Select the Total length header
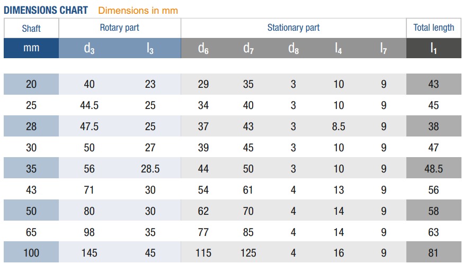This screenshot has height=264, width=471. click(x=434, y=28)
